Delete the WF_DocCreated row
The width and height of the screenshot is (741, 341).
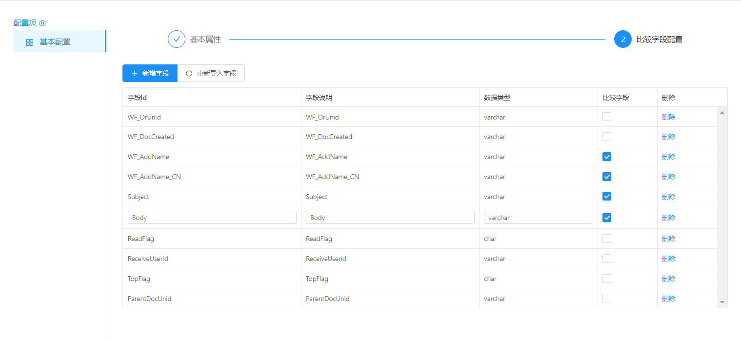(x=668, y=137)
